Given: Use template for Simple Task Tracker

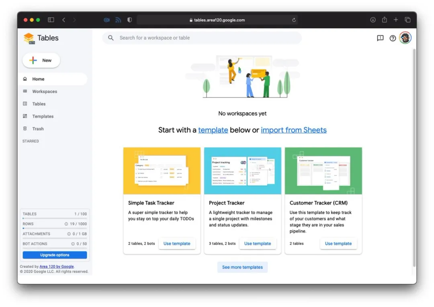Looking at the screenshot, I should (177, 244).
